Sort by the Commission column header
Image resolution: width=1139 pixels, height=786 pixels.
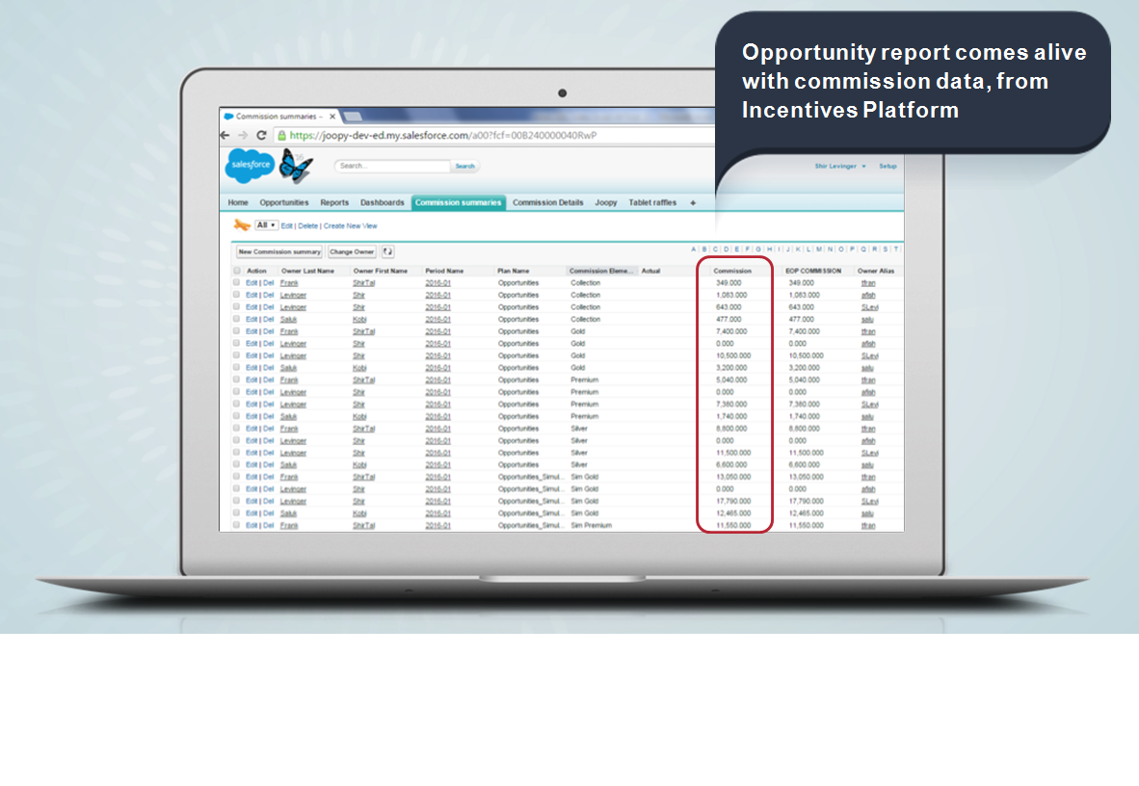pos(732,271)
